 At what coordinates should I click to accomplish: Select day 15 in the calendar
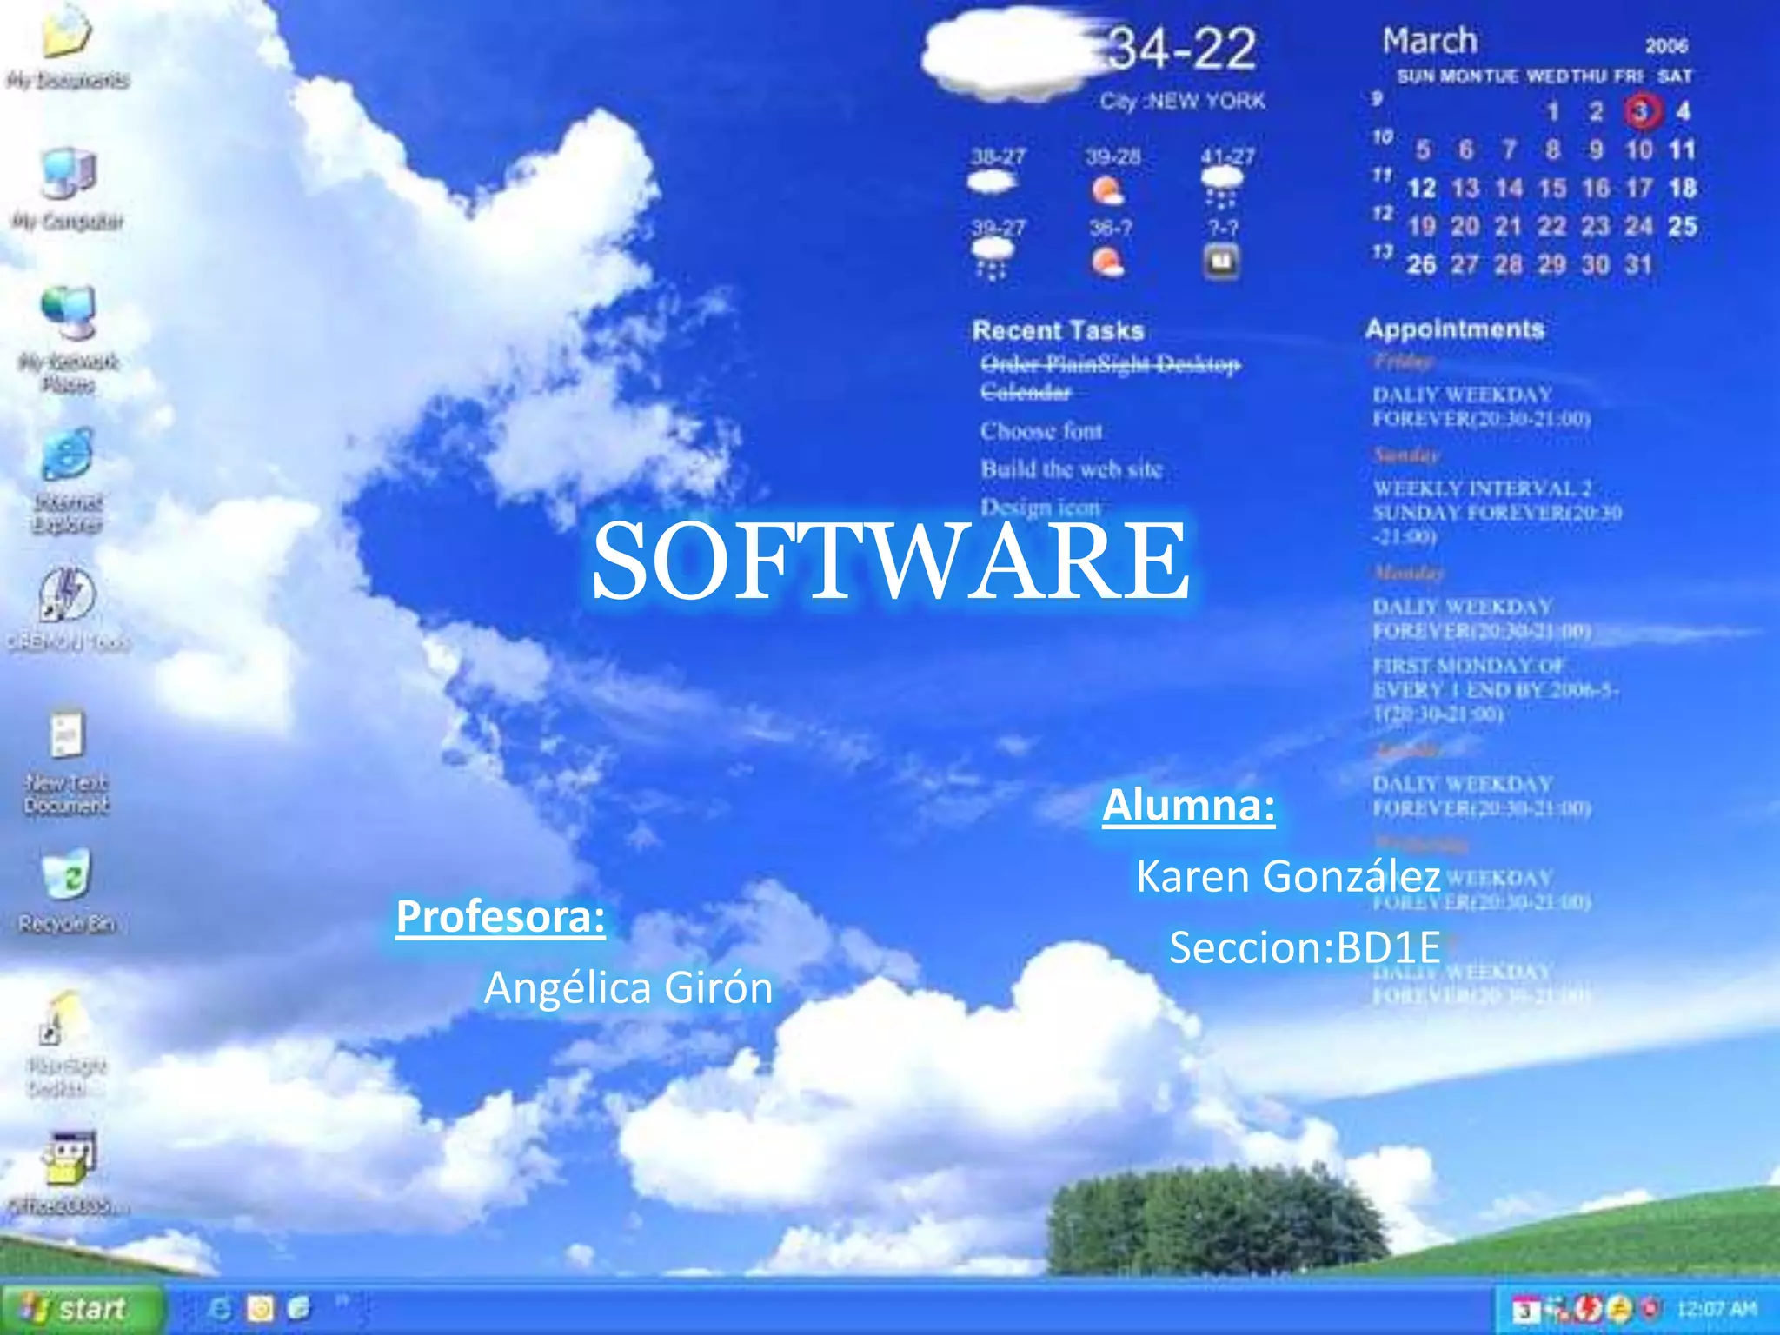1552,188
